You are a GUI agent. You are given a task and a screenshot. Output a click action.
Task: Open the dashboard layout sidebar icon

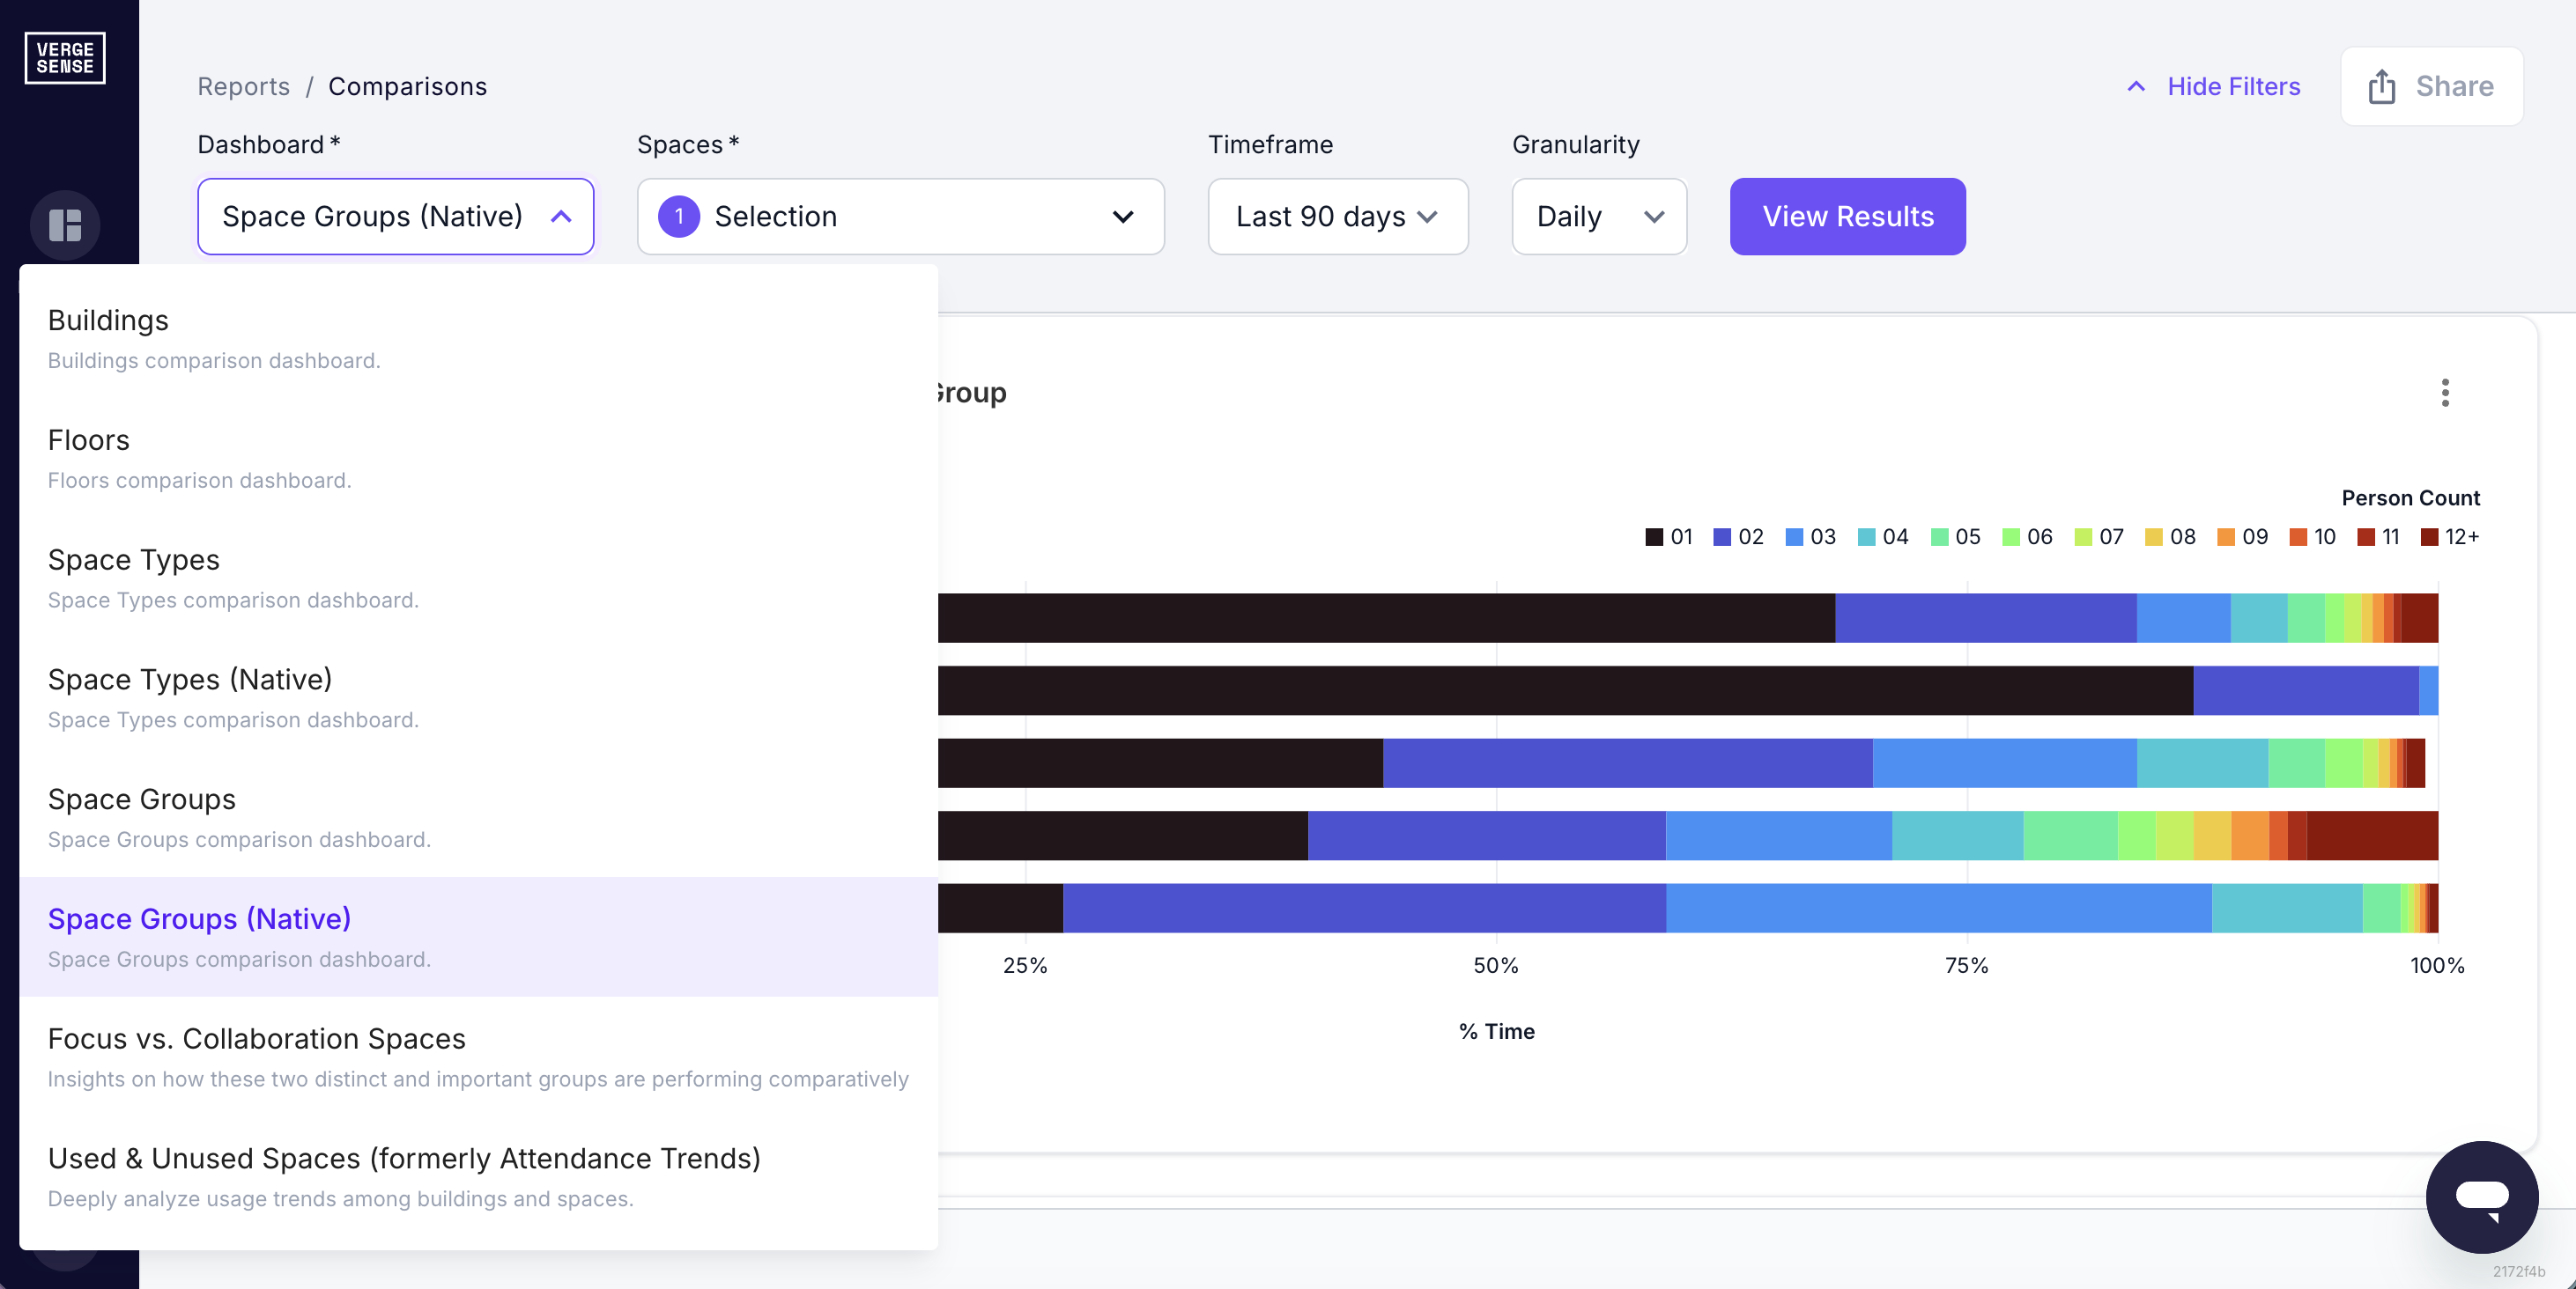coord(65,225)
